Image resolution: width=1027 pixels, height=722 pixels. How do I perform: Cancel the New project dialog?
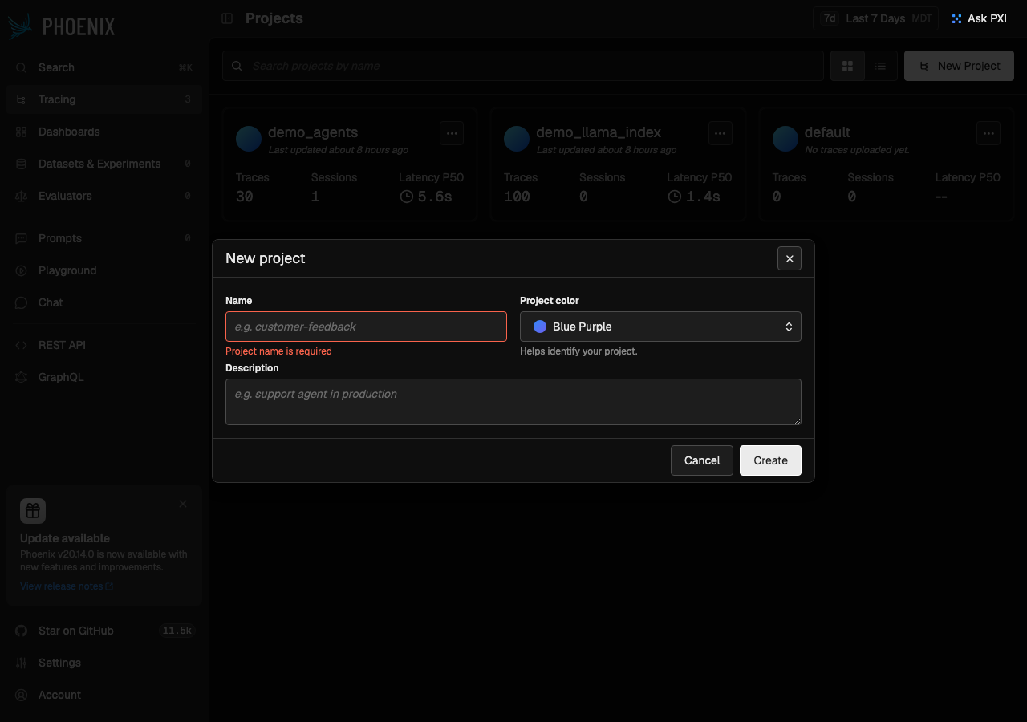tap(702, 460)
